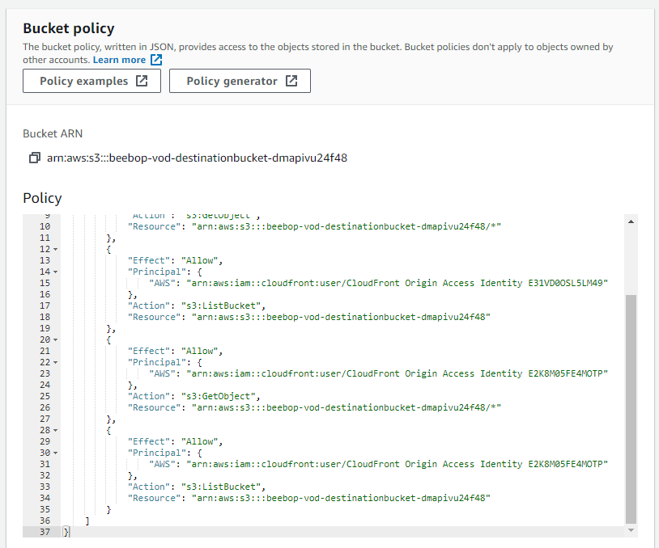Click the external link icon beside Learn more
659x548 pixels.
[x=156, y=60]
